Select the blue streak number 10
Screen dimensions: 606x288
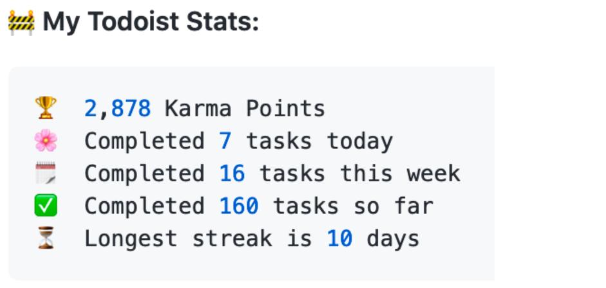[x=340, y=239]
